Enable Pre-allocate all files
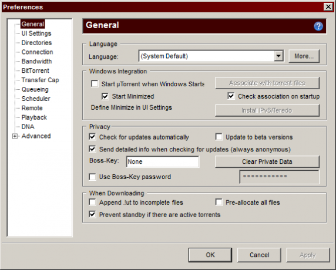This screenshot has height=270, width=336. 219,202
